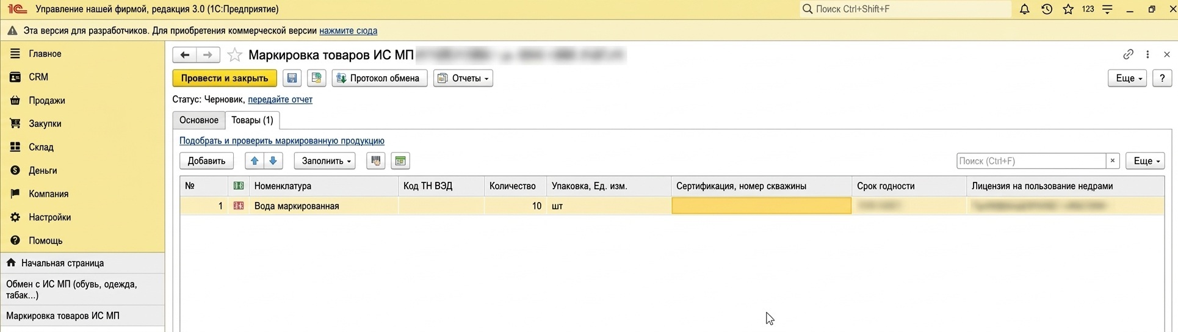Viewport: 1178px width, 332px height.
Task: Go to Начальная страница
Action: 82,263
